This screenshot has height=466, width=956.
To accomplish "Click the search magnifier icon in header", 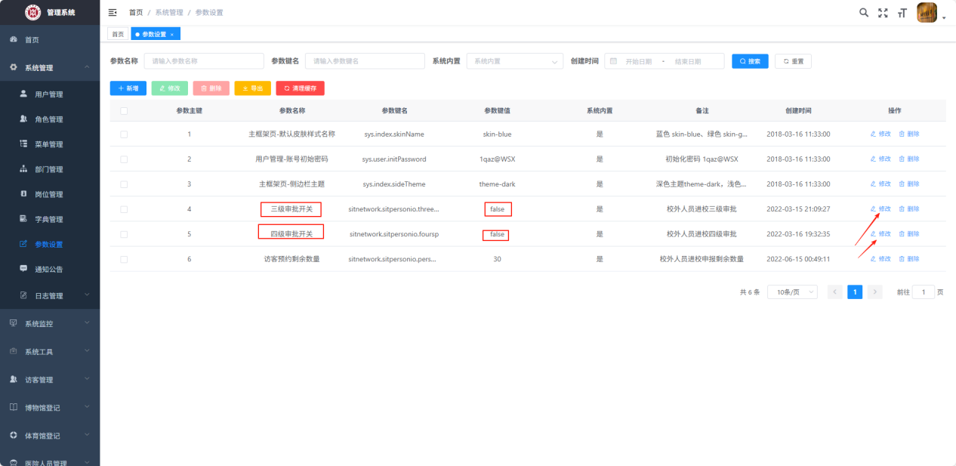I will tap(864, 13).
